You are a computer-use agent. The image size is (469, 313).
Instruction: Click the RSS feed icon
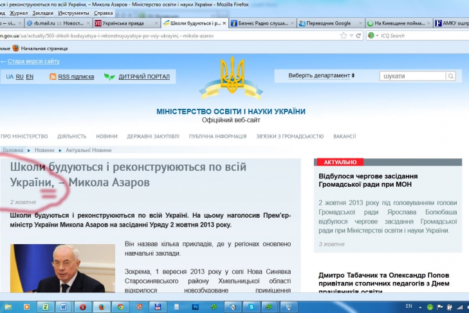coord(53,77)
